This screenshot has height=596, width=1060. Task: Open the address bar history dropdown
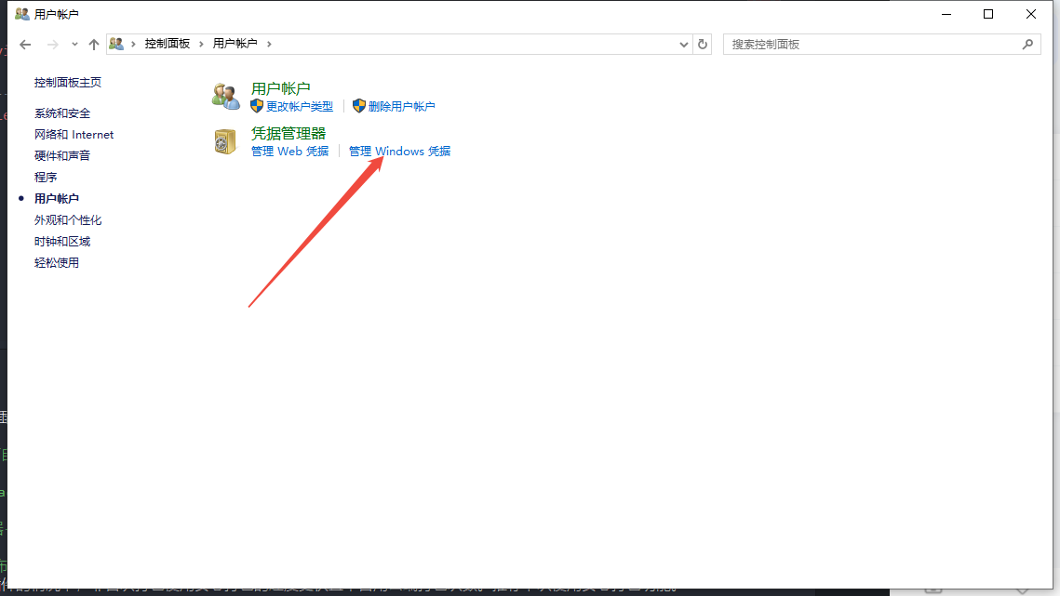683,44
